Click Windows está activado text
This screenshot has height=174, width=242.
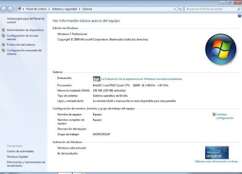(x=72, y=148)
